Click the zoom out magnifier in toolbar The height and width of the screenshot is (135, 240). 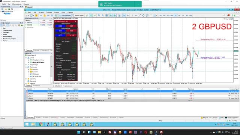(x=103, y=15)
